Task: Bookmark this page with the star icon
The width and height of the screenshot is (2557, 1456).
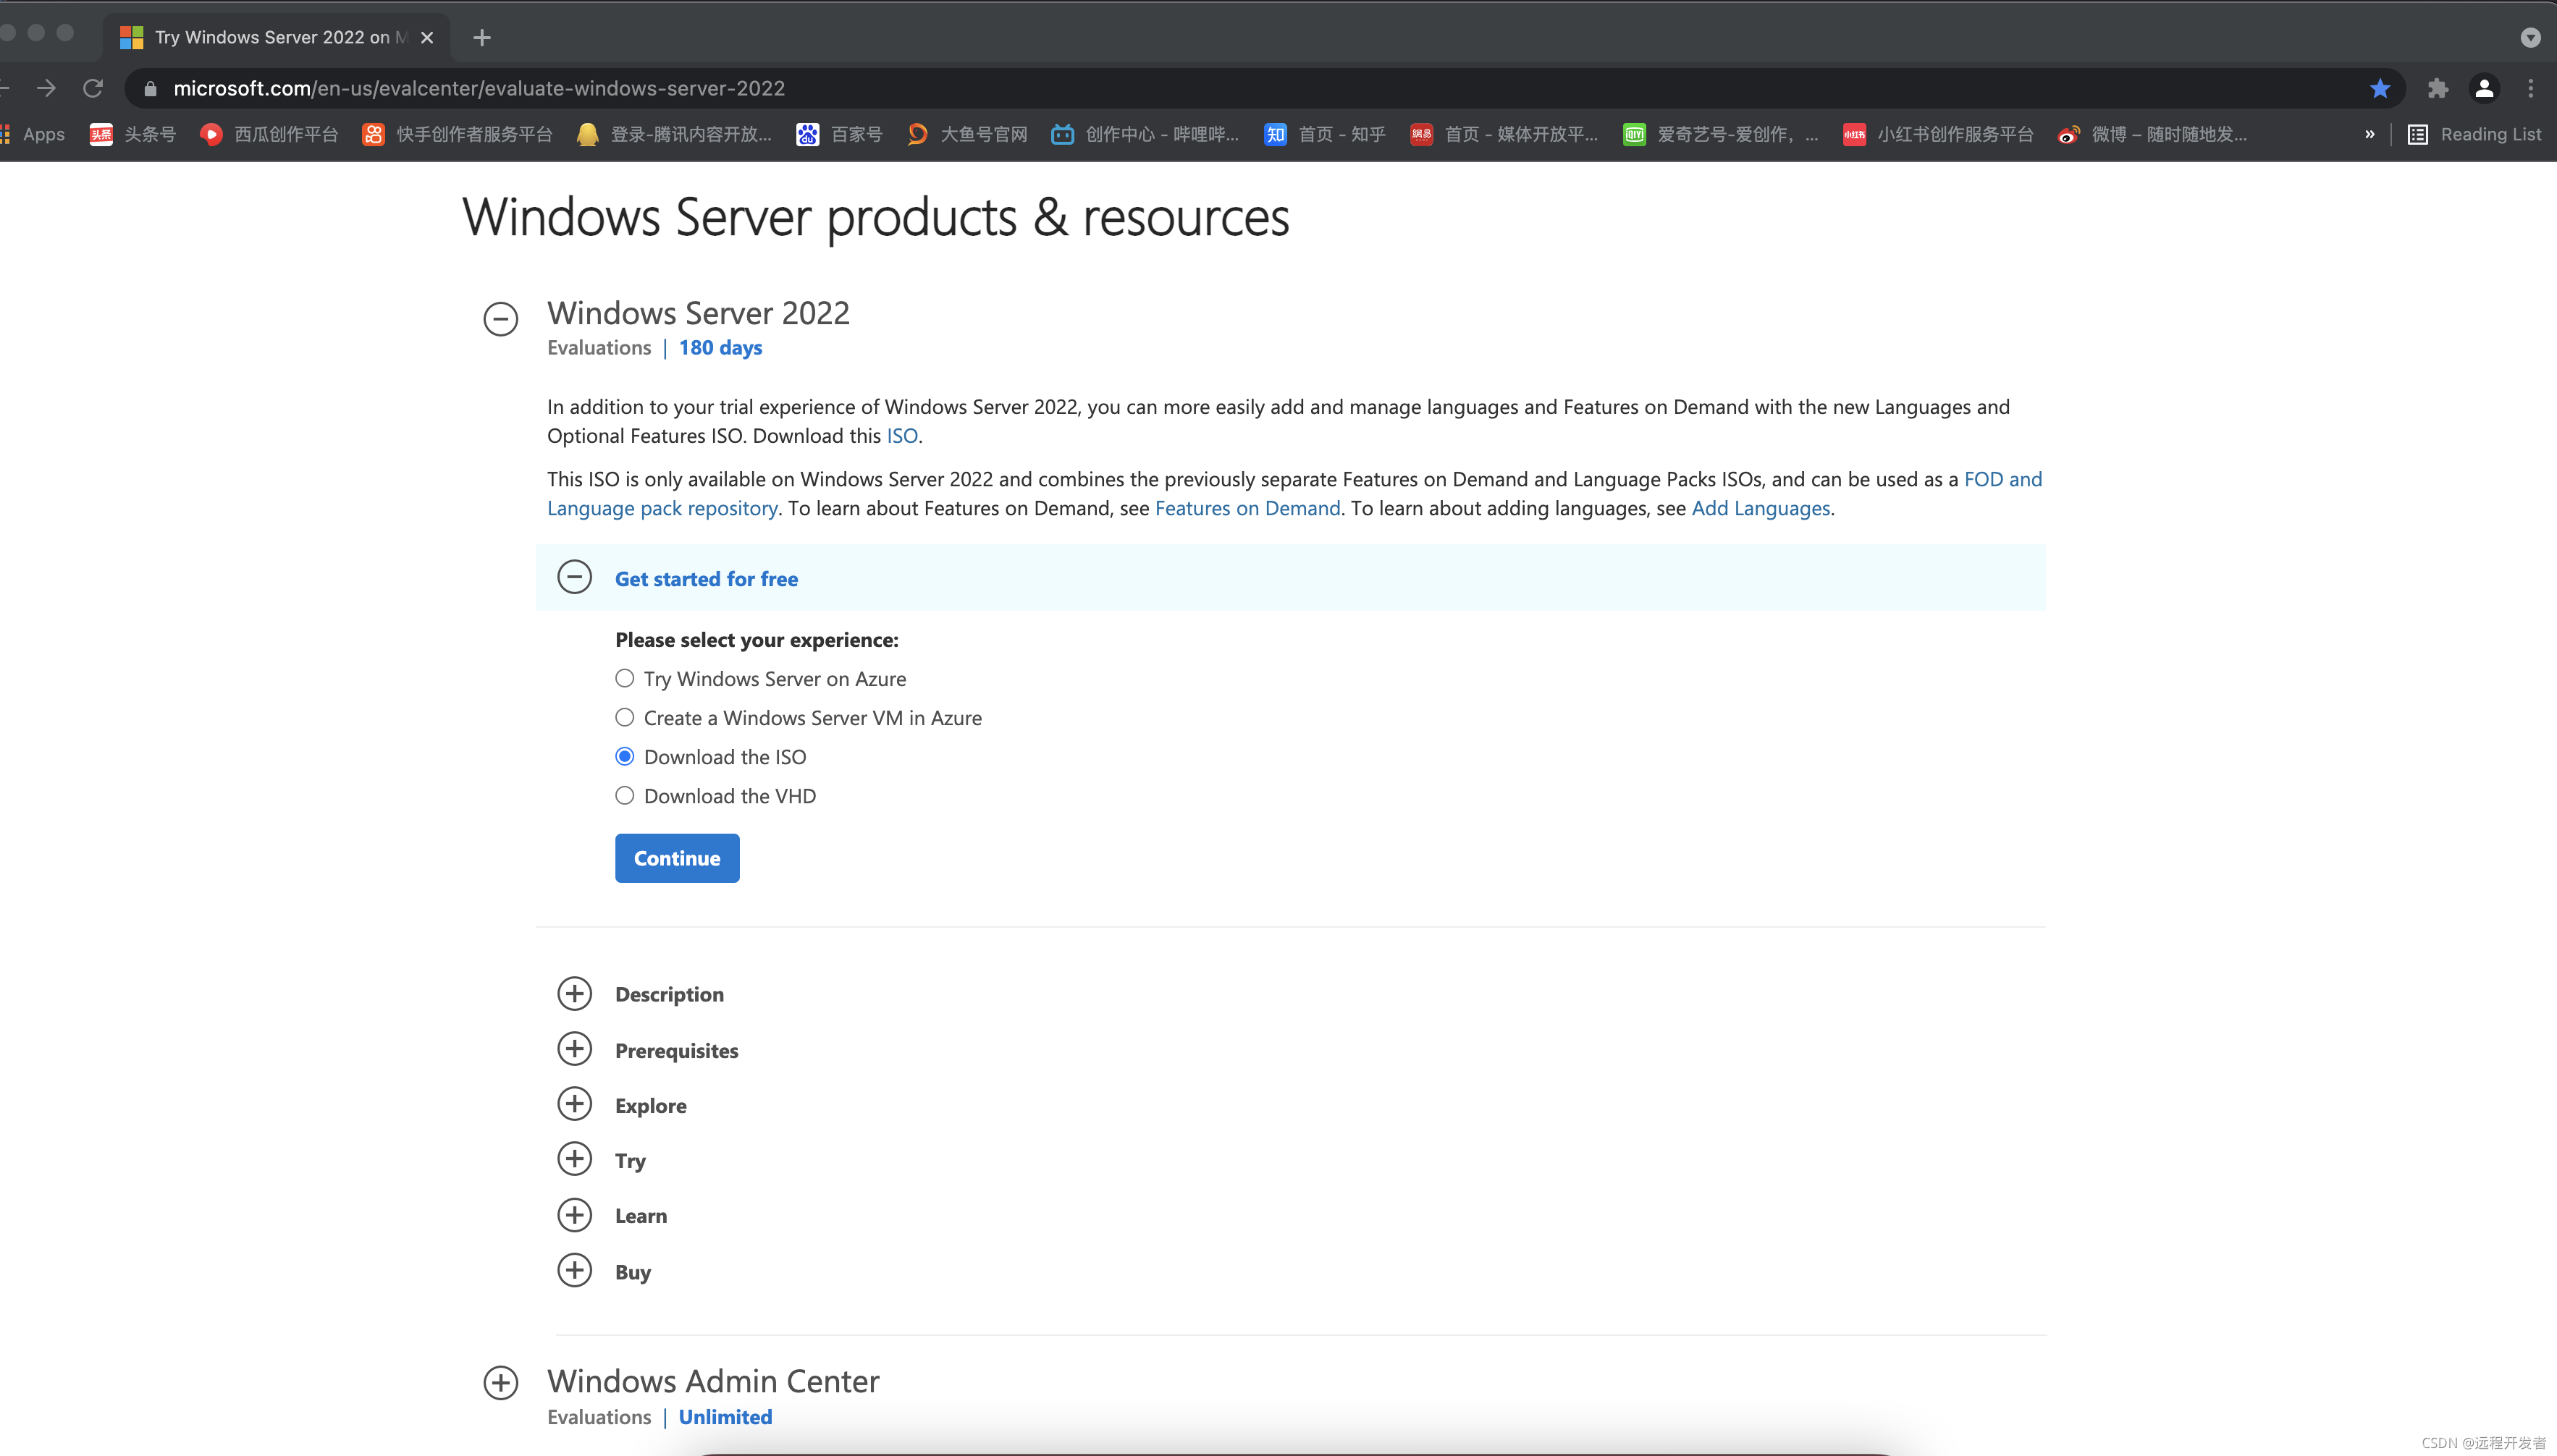Action: pyautogui.click(x=2379, y=88)
